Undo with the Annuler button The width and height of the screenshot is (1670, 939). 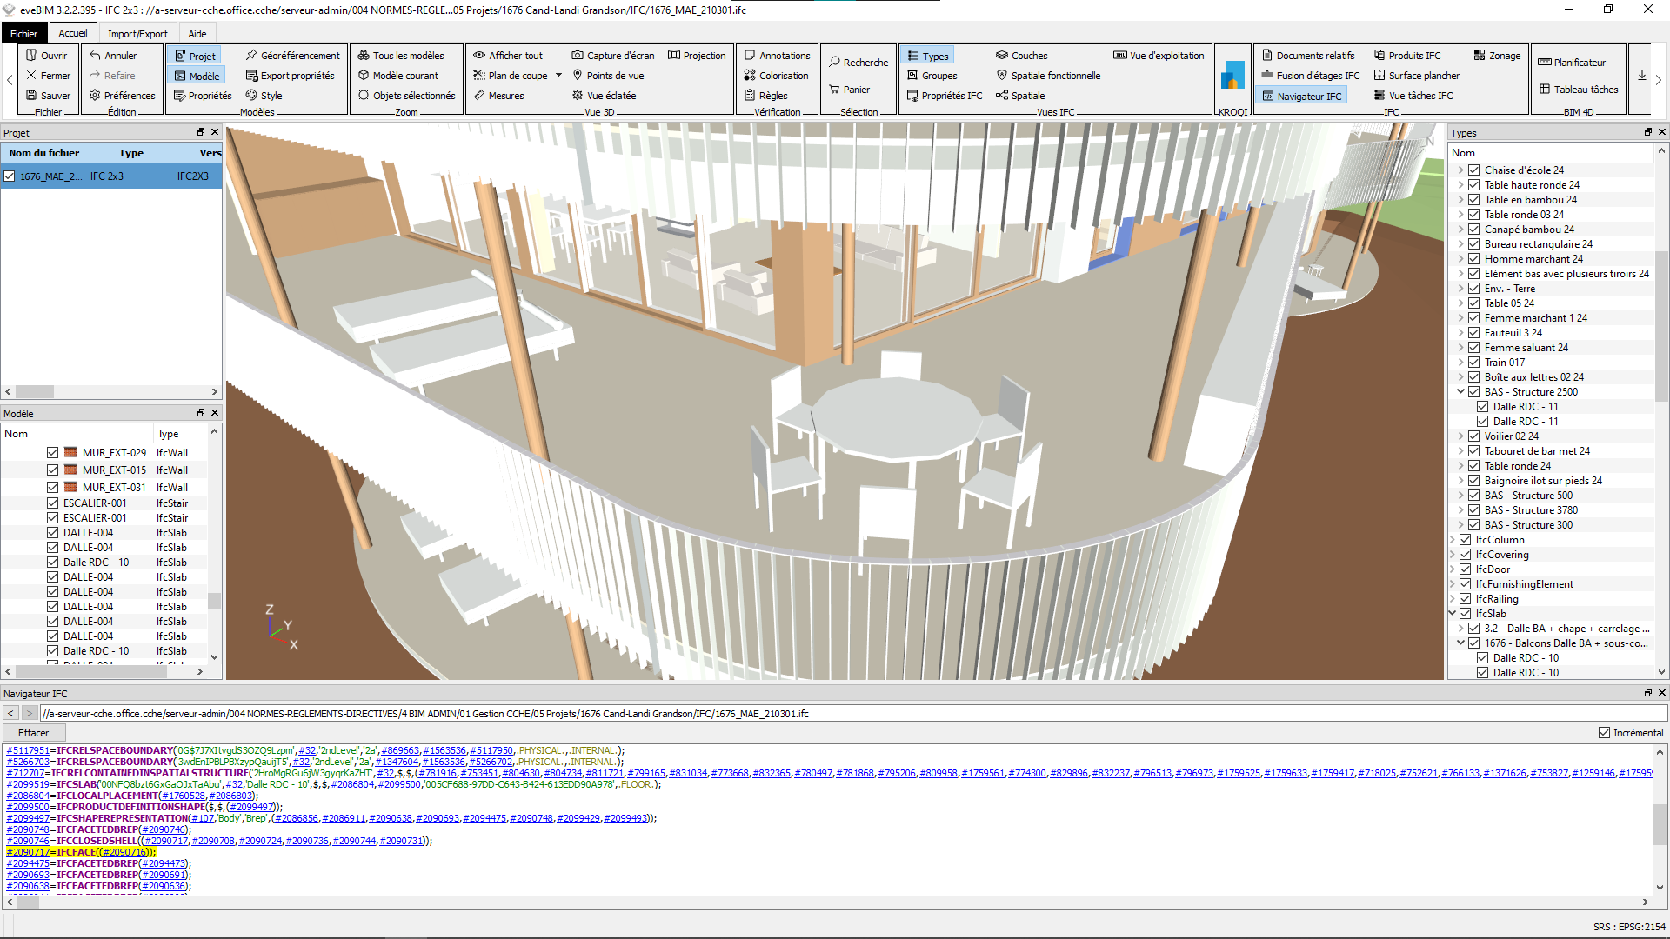coord(113,56)
